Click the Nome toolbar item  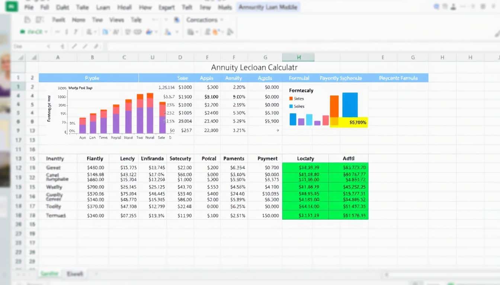(x=78, y=20)
